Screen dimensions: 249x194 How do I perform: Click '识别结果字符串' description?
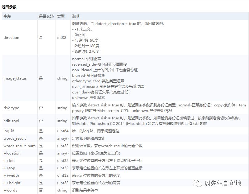pos(85,190)
